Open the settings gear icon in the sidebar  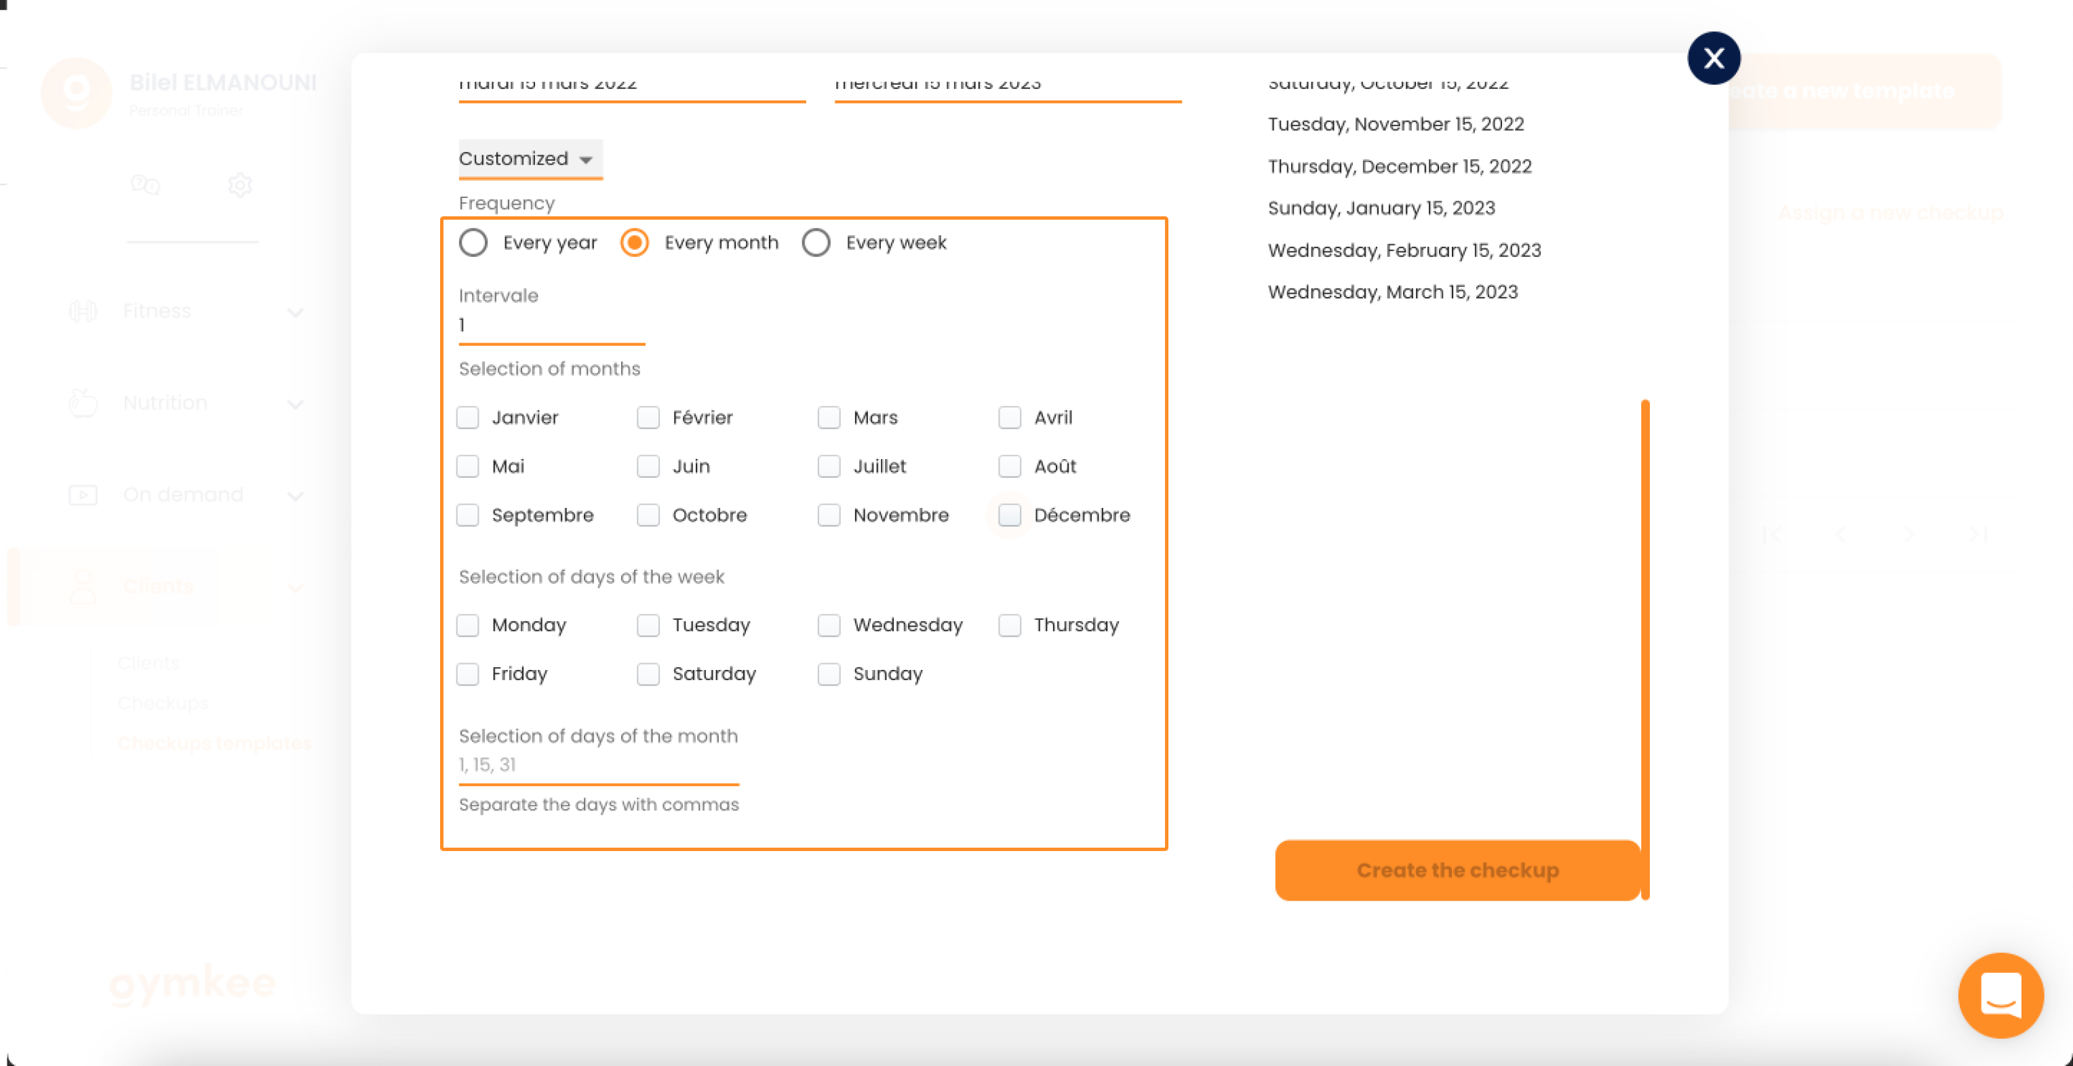pos(240,185)
